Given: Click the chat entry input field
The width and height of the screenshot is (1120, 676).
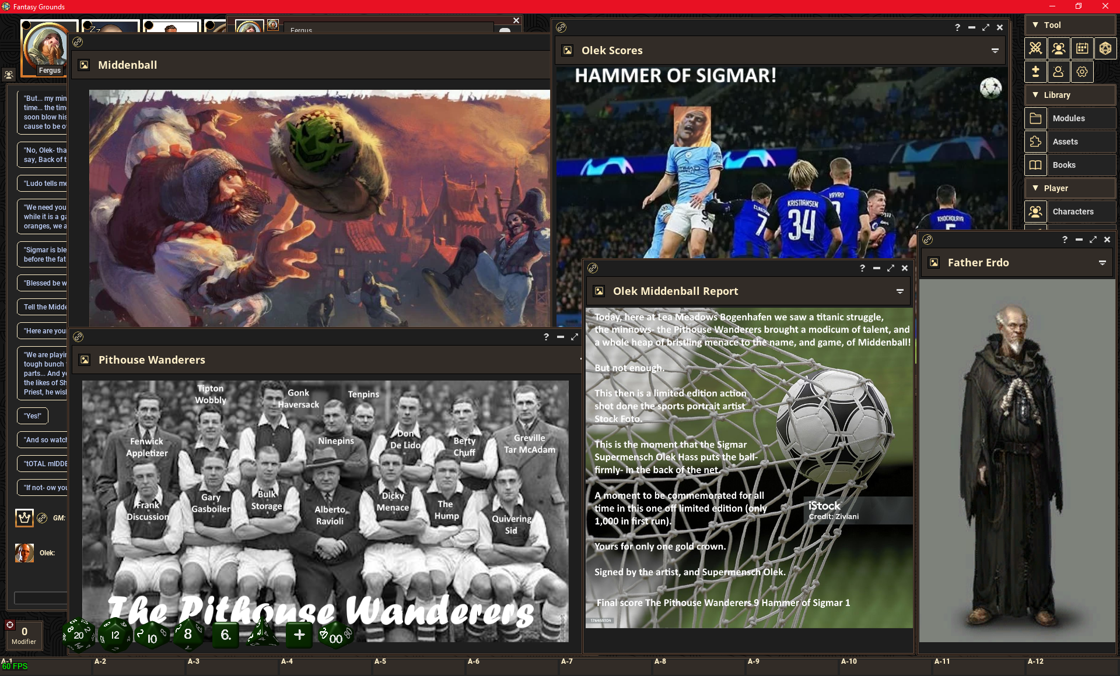Looking at the screenshot, I should click(x=40, y=598).
